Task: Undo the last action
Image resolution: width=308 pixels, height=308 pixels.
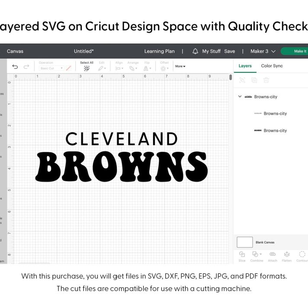Action: pos(15,67)
